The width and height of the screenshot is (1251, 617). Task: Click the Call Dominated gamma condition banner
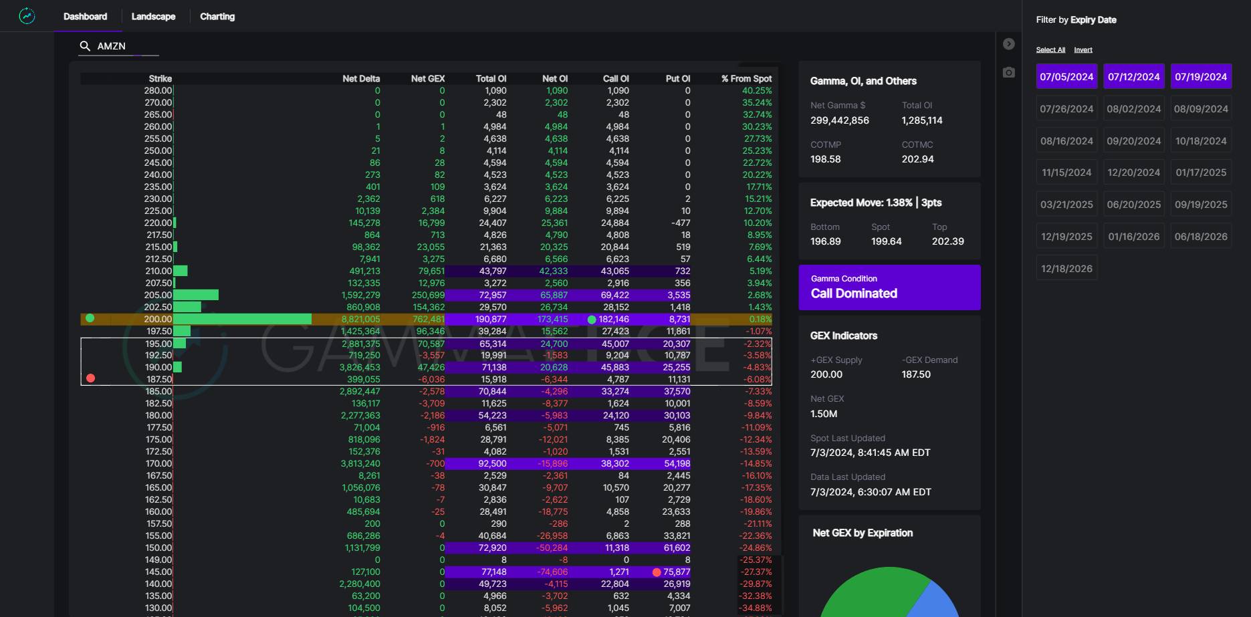click(889, 287)
